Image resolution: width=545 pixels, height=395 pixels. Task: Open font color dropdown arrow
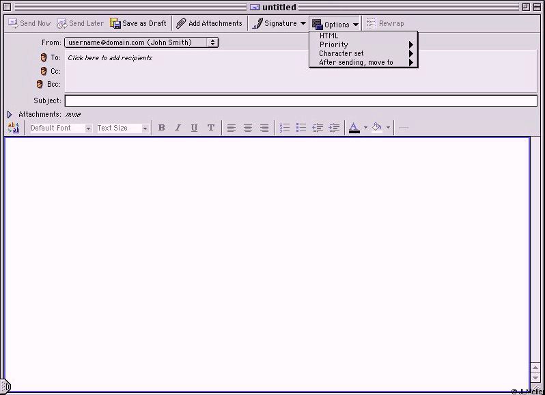[365, 128]
